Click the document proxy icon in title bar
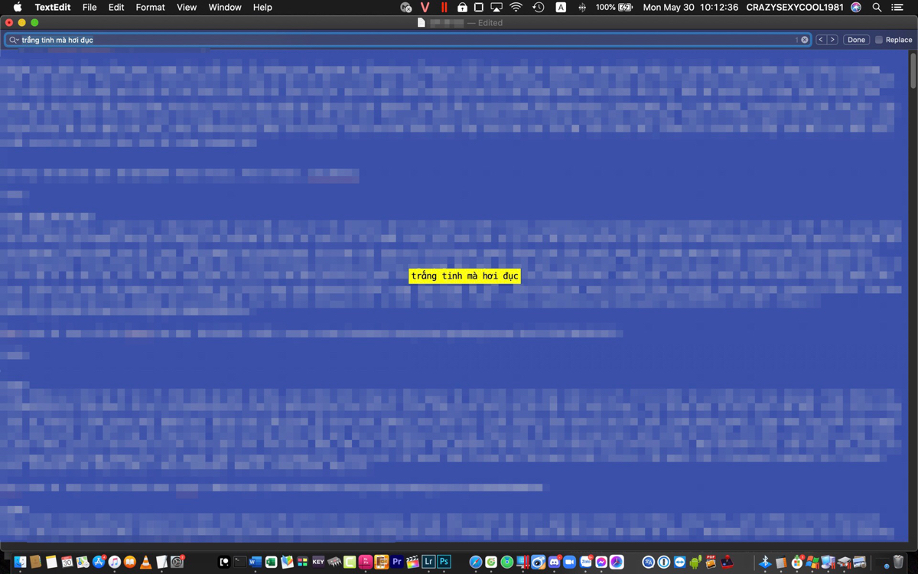 pos(421,23)
